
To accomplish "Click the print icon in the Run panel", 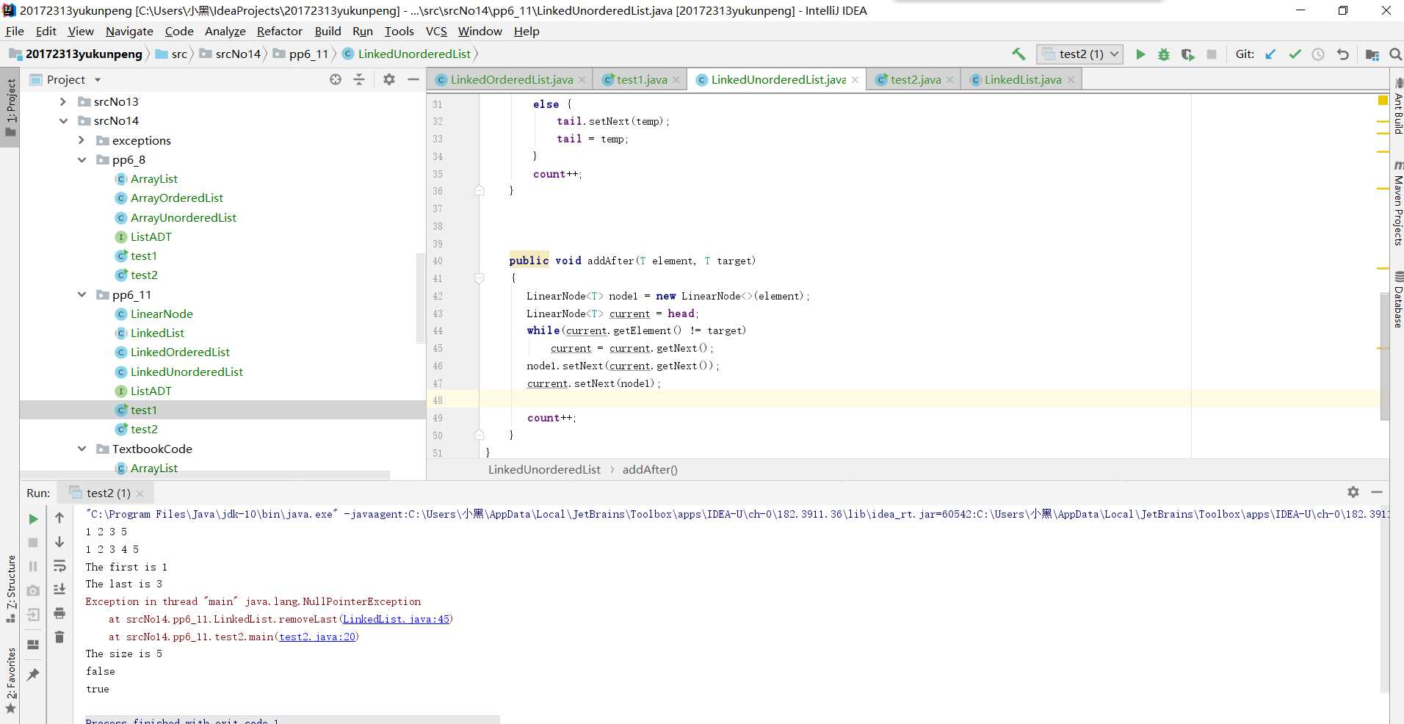I will click(59, 613).
